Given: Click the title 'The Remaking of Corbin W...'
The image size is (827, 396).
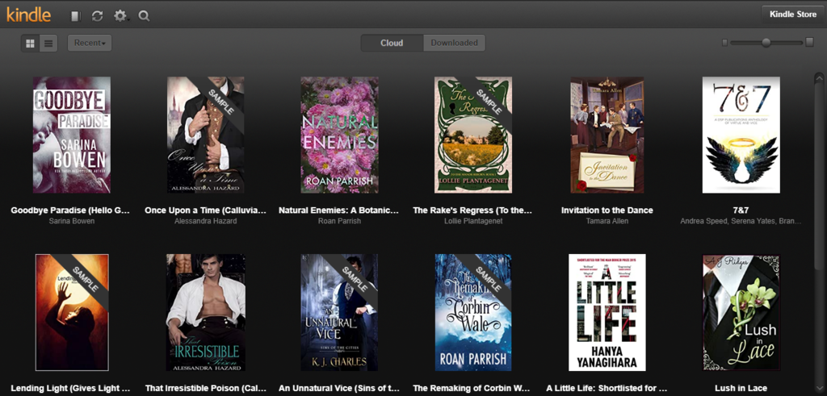Looking at the screenshot, I should click(472, 389).
